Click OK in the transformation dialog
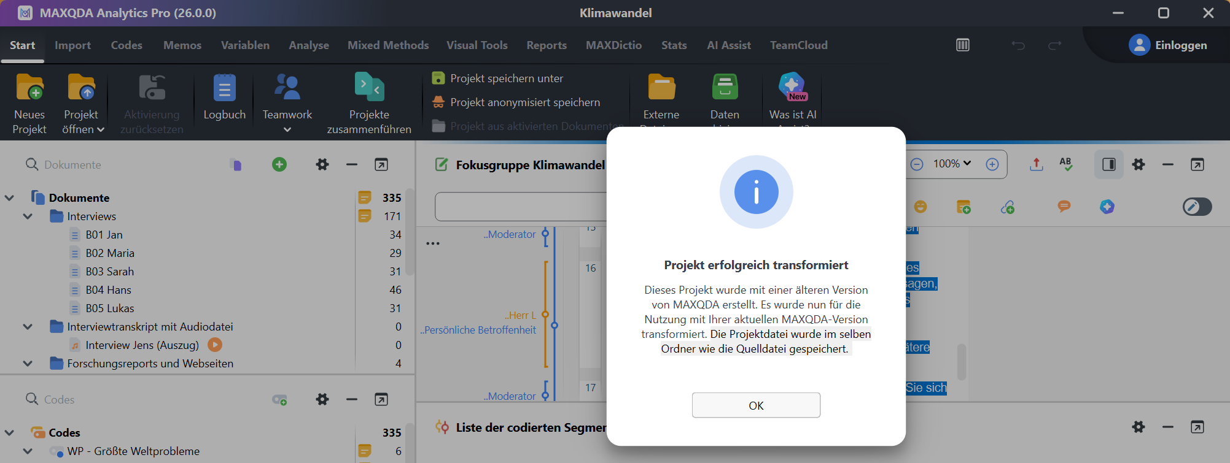Image resolution: width=1230 pixels, height=463 pixels. point(755,405)
